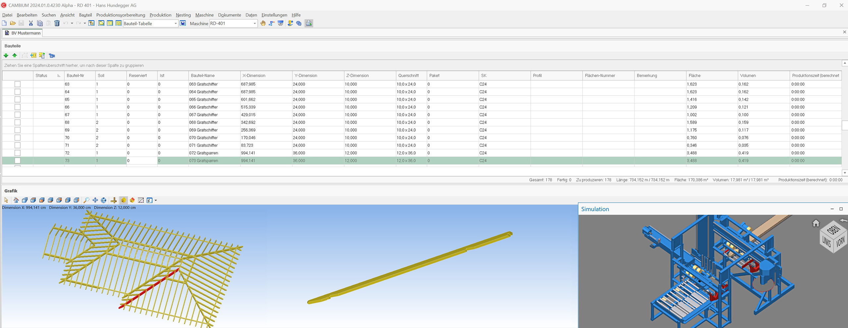Open the Nesting menu

[x=183, y=15]
